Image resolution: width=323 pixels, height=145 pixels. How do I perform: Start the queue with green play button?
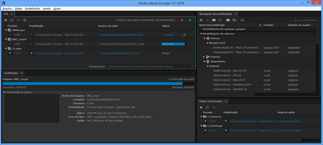click(x=190, y=20)
